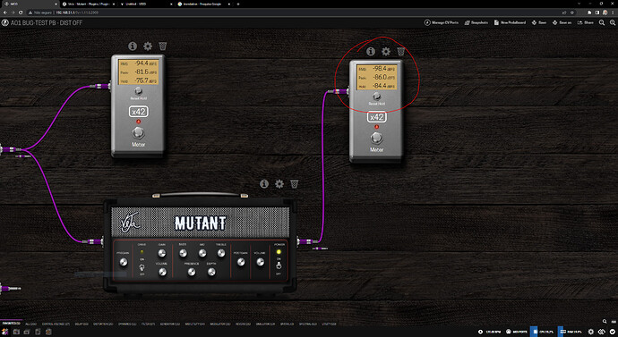This screenshot has width=618, height=337.
Task: Click the Mutant Pregain knob
Action: point(124,262)
